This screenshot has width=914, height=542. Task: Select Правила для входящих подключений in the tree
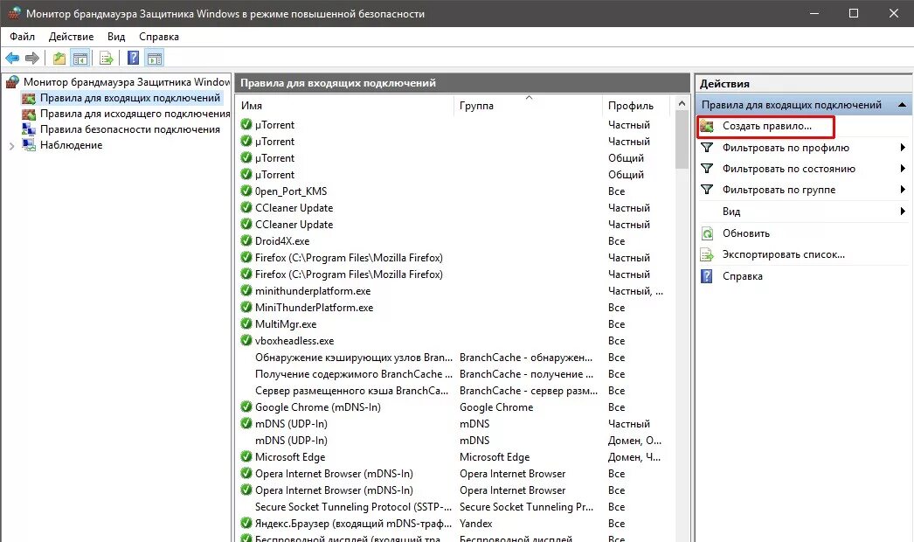click(x=130, y=98)
